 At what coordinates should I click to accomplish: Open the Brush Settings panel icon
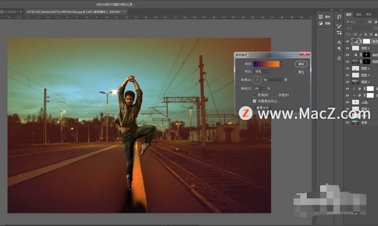click(339, 26)
